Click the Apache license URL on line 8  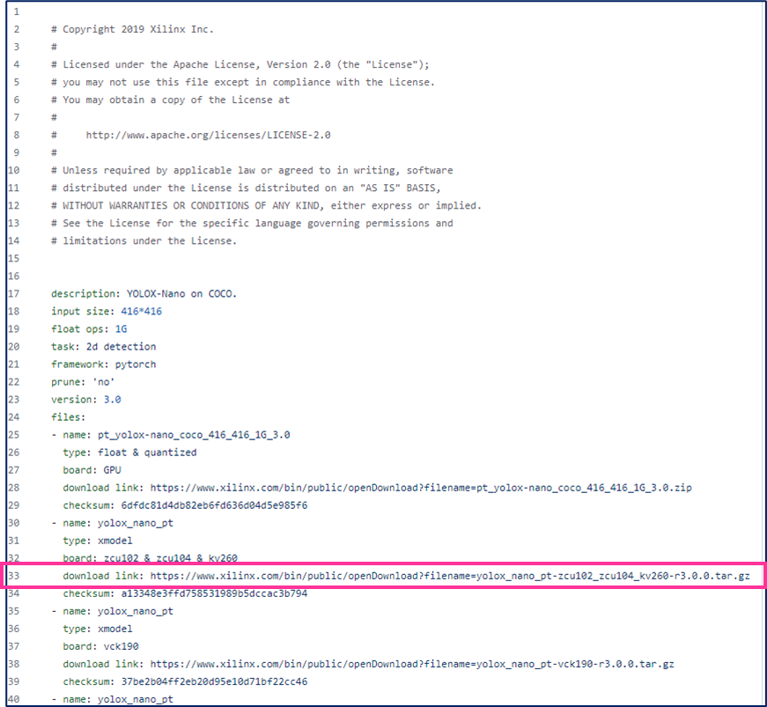(208, 135)
